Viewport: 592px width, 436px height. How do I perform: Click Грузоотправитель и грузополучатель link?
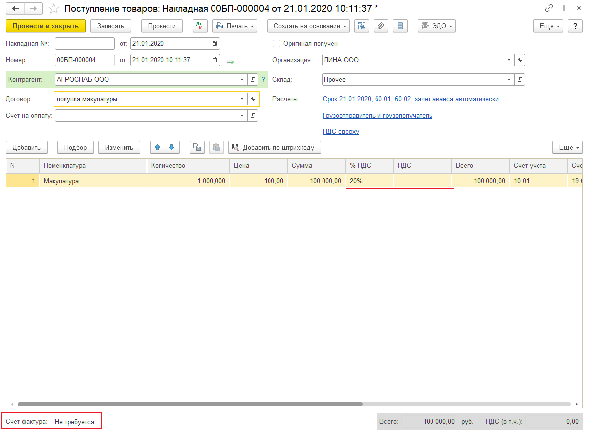377,116
